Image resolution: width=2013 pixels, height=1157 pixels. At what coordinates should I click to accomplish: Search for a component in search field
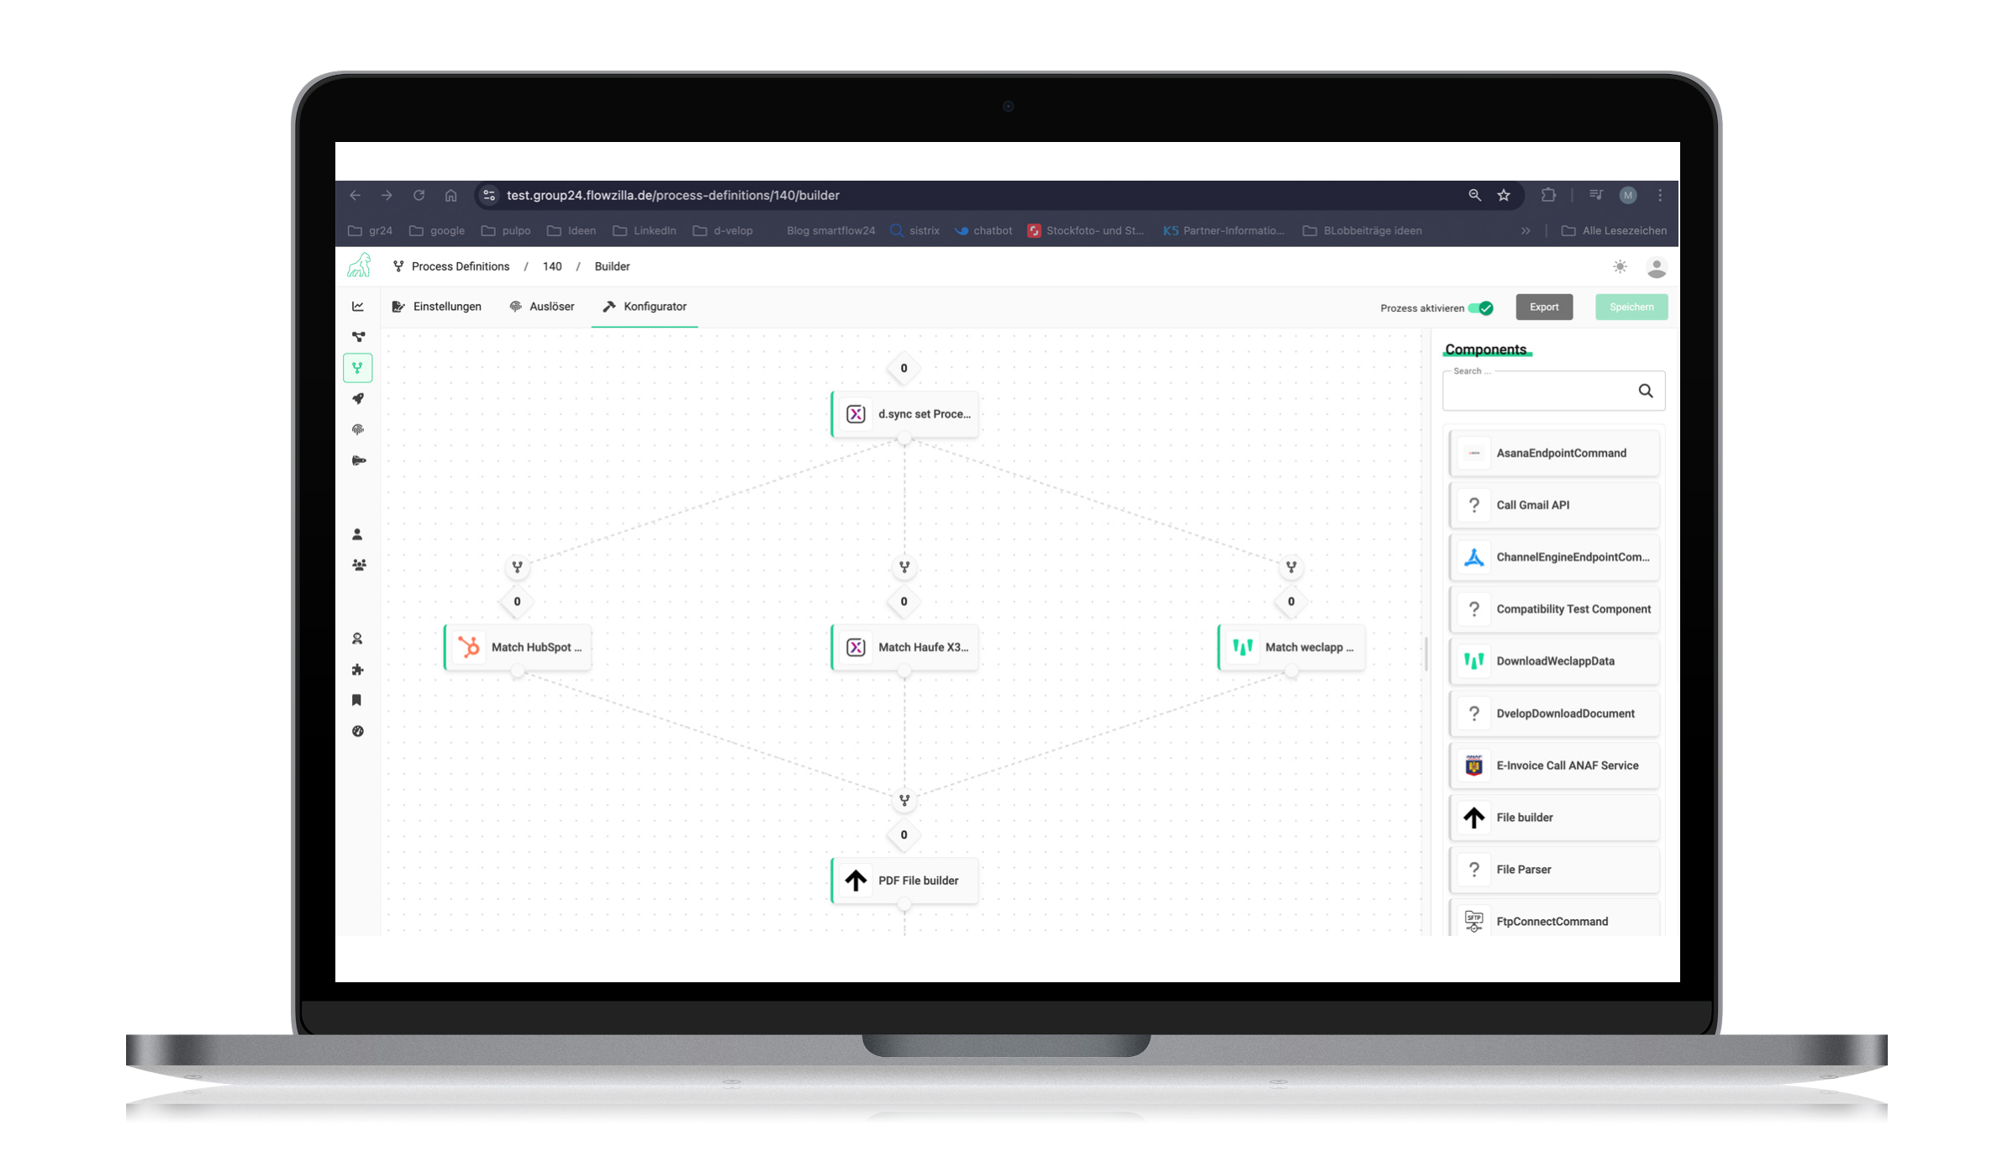click(1548, 392)
